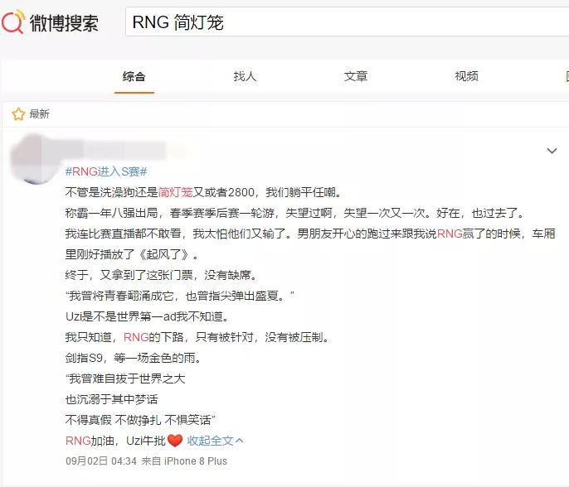This screenshot has width=569, height=487.
Task: Open the 09月02日 04:34 timestamp link
Action: coord(101,461)
